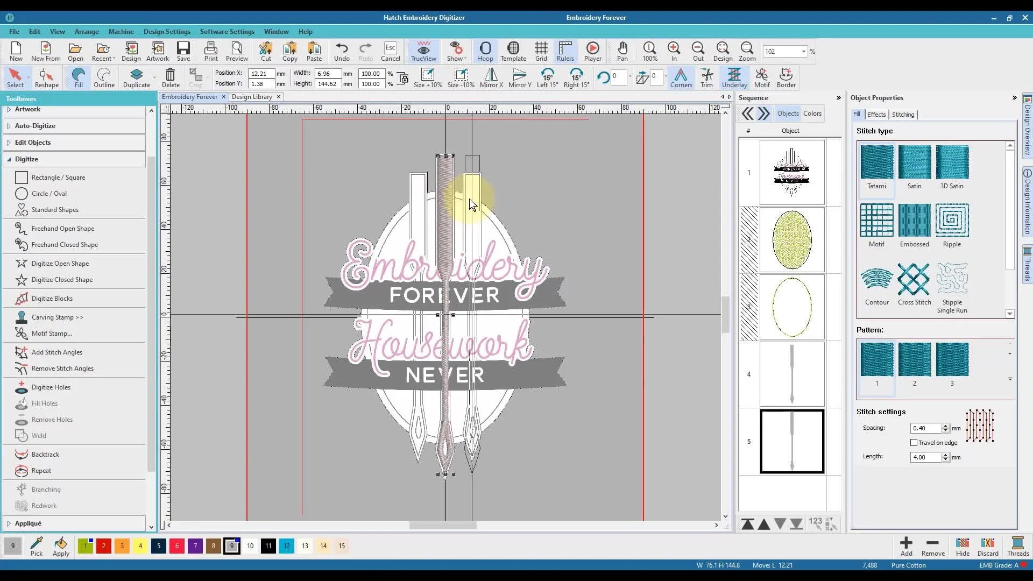
Task: Open the zoom percentage dropdown
Action: 803,52
